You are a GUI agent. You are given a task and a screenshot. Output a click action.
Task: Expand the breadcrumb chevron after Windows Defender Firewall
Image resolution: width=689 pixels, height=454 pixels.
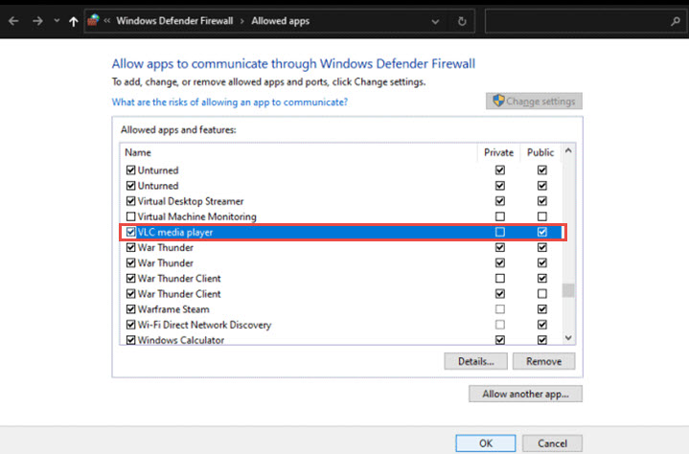pos(243,20)
